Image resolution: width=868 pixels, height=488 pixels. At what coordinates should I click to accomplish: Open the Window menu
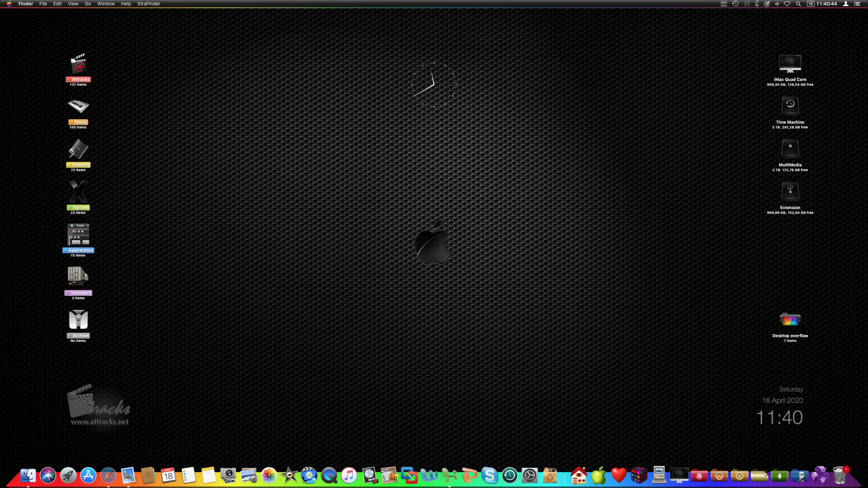click(106, 4)
